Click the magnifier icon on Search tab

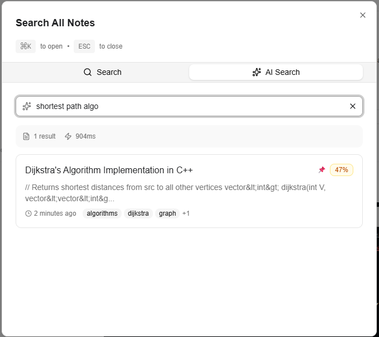click(88, 72)
